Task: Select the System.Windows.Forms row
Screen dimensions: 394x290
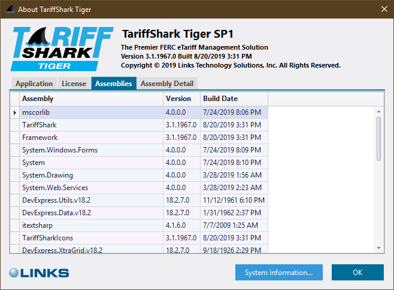Action: (x=139, y=150)
